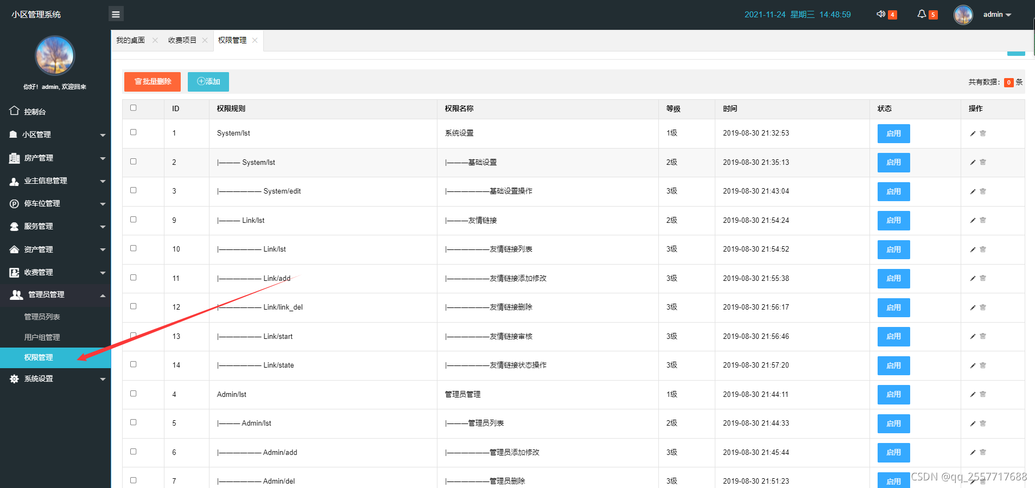
Task: Expand 资产管理 sidebar menu
Action: (55, 249)
